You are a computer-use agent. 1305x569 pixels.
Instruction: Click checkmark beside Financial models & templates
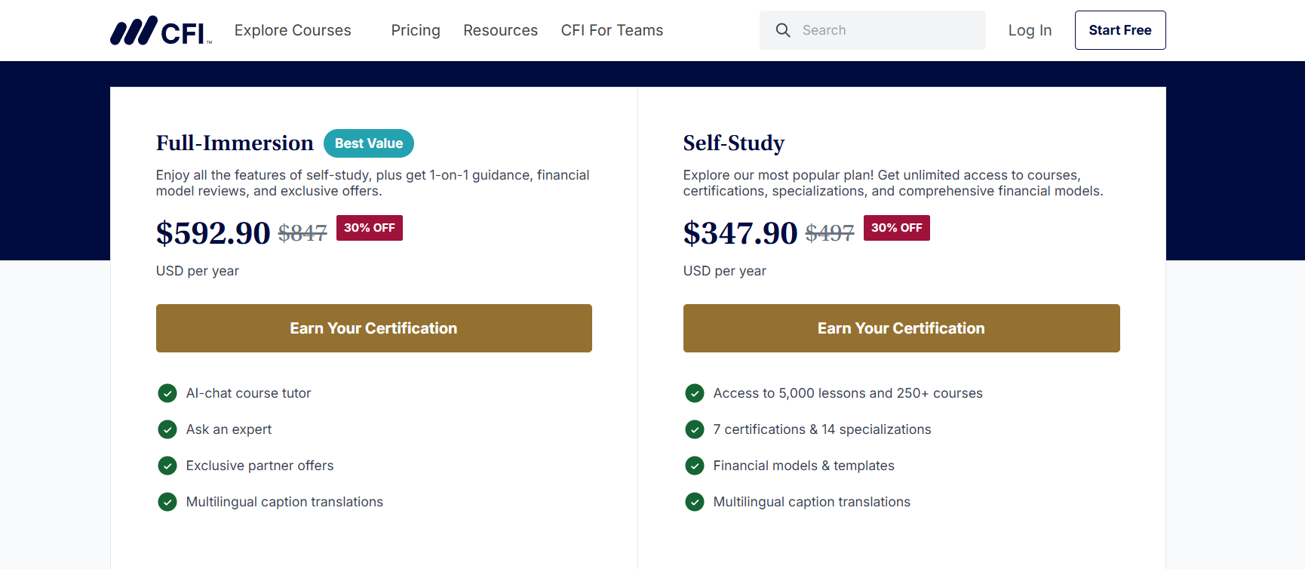coord(695,466)
